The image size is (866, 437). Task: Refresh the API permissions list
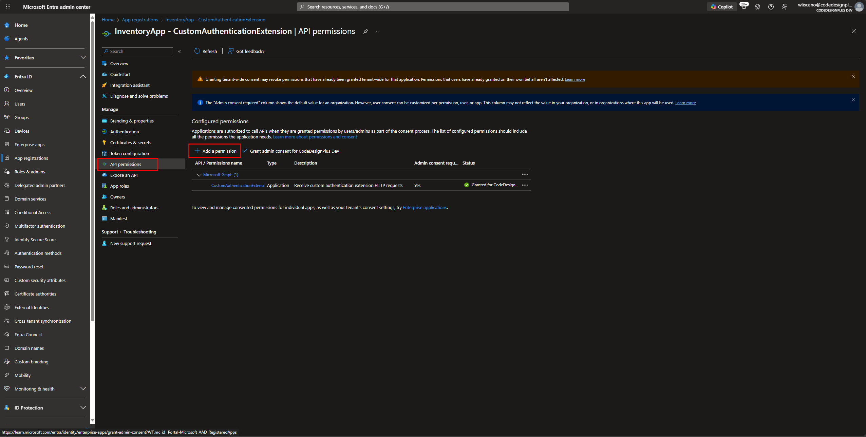pos(206,51)
